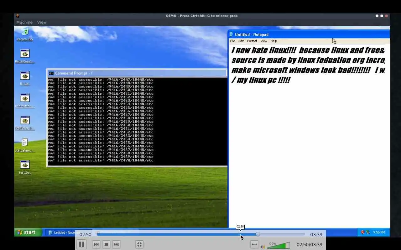Open Notepad's File menu

tap(232, 41)
